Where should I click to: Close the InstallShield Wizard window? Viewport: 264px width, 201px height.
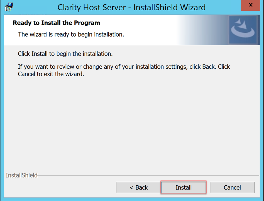pos(250,5)
